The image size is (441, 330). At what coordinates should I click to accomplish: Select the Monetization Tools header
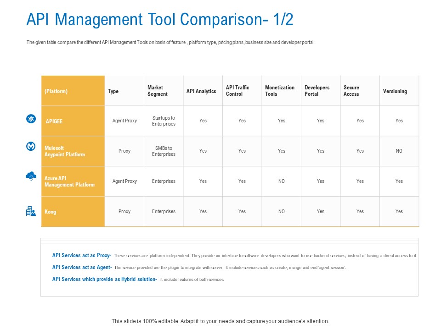[x=282, y=91]
